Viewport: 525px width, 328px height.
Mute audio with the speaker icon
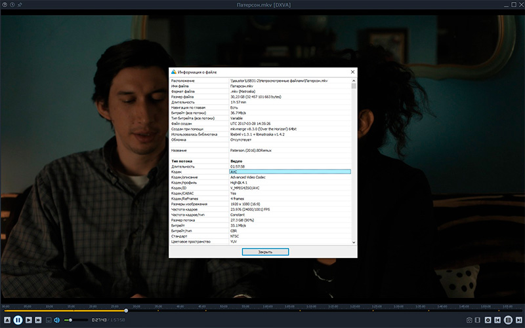tap(56, 319)
